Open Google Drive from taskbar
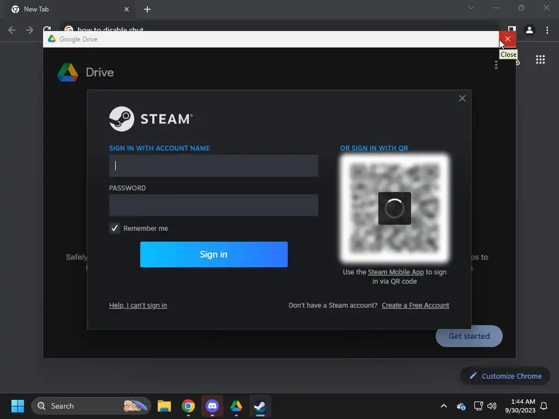 coord(236,406)
